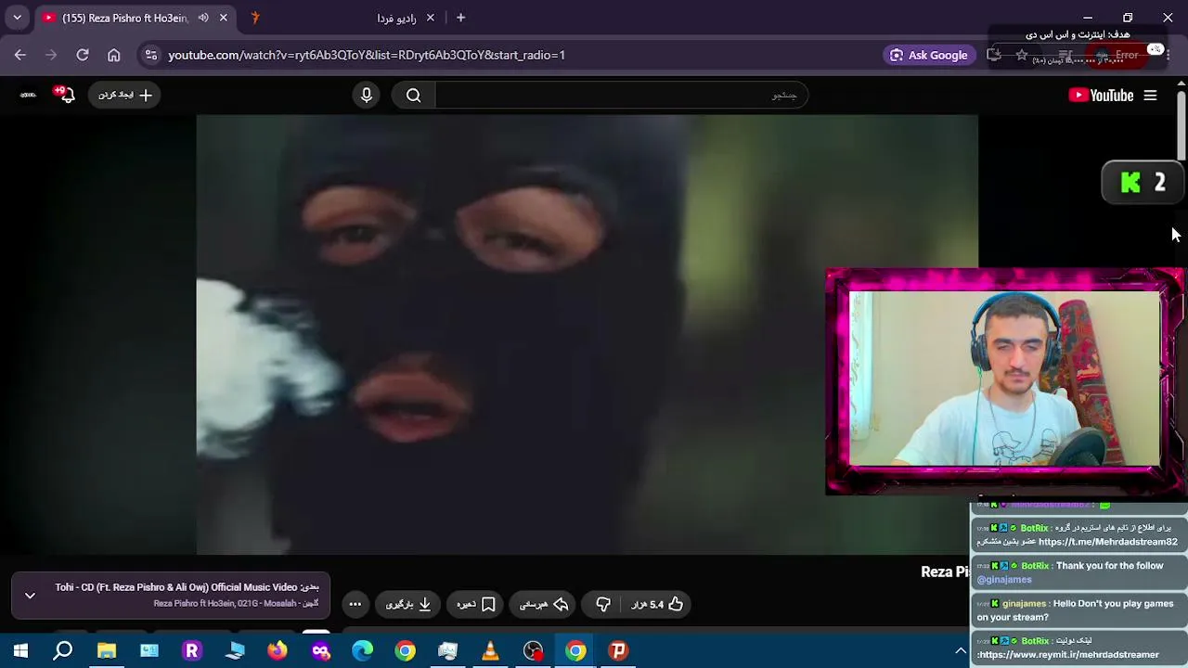
Task: Open File Explorer from the taskbar
Action: click(107, 650)
